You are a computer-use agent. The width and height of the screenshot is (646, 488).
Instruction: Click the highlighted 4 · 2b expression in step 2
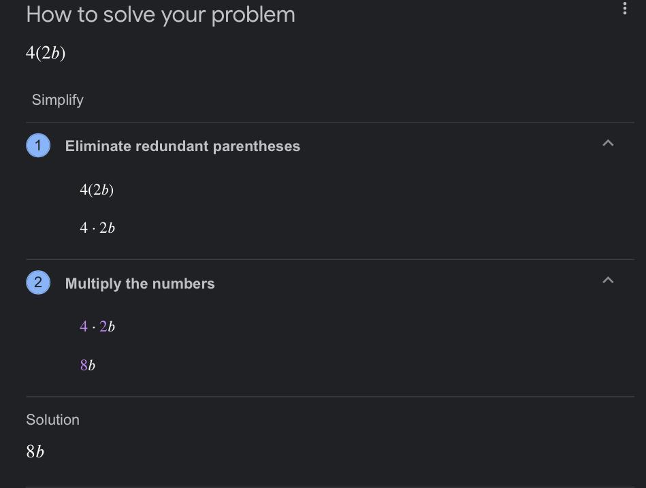[x=97, y=327]
